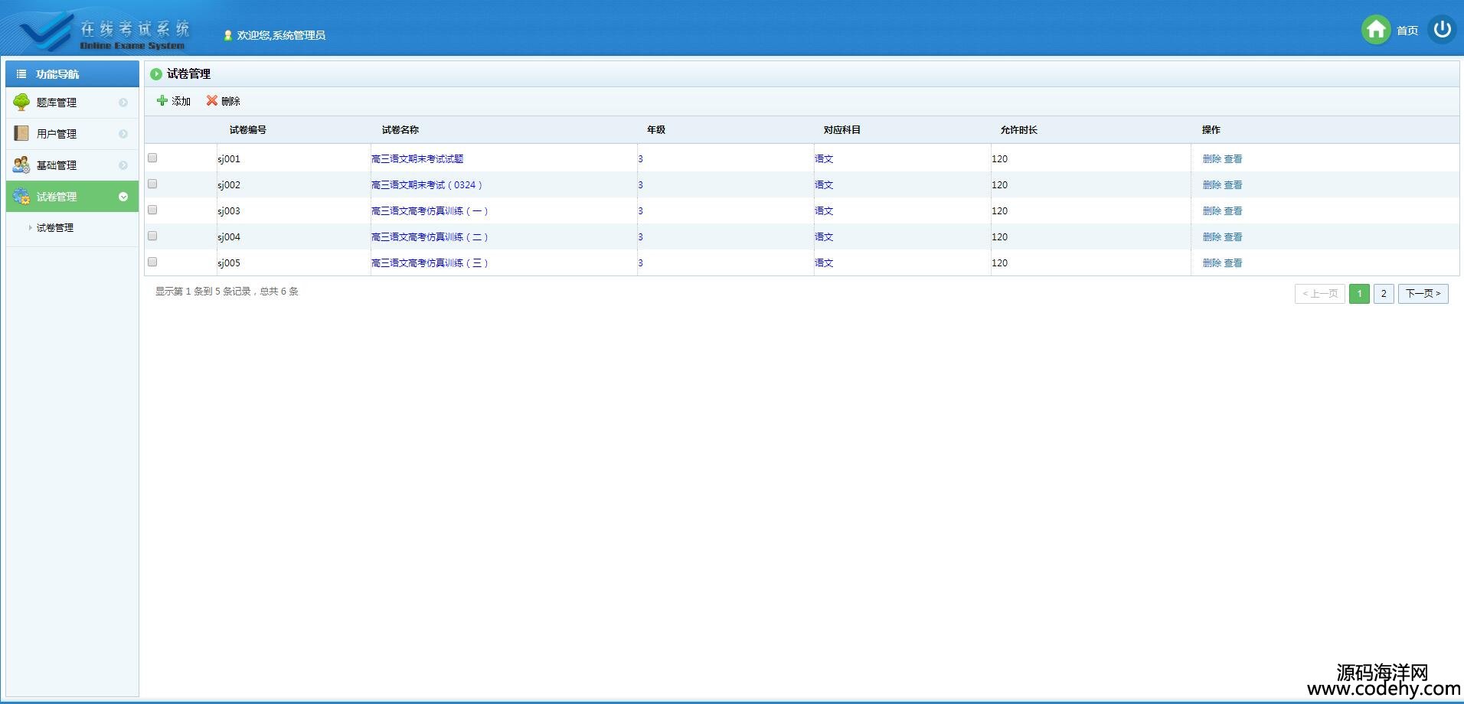Click the red X delete icon
Image resolution: width=1464 pixels, height=704 pixels.
(212, 101)
